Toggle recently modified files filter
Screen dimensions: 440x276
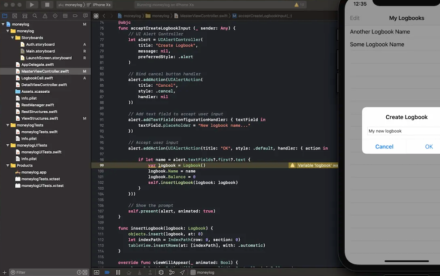pos(79,272)
